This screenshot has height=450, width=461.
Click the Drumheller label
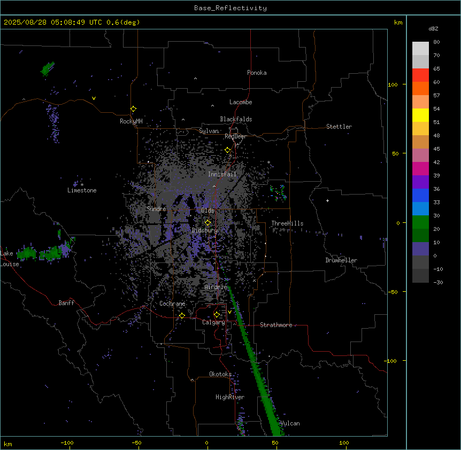(x=341, y=260)
